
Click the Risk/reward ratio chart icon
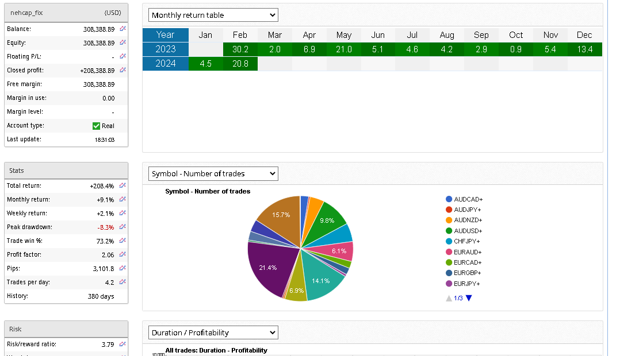(x=123, y=345)
